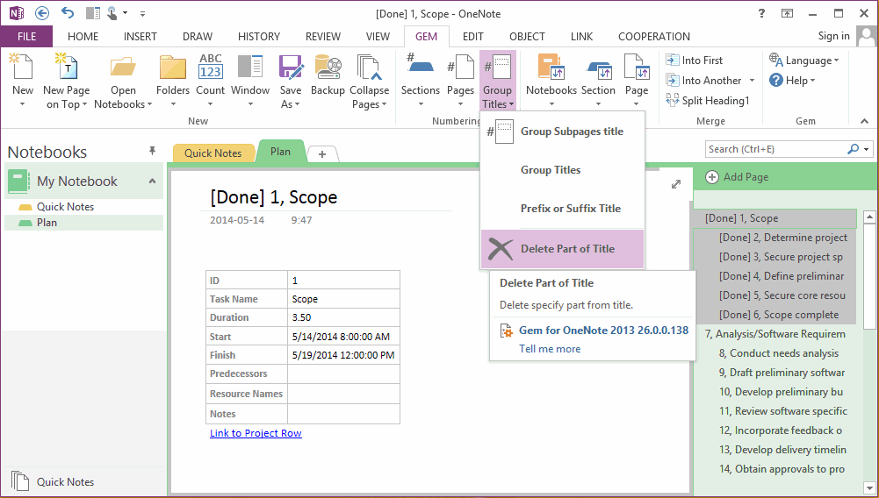Click New Page on Top icon
The height and width of the screenshot is (498, 879).
coord(66,68)
